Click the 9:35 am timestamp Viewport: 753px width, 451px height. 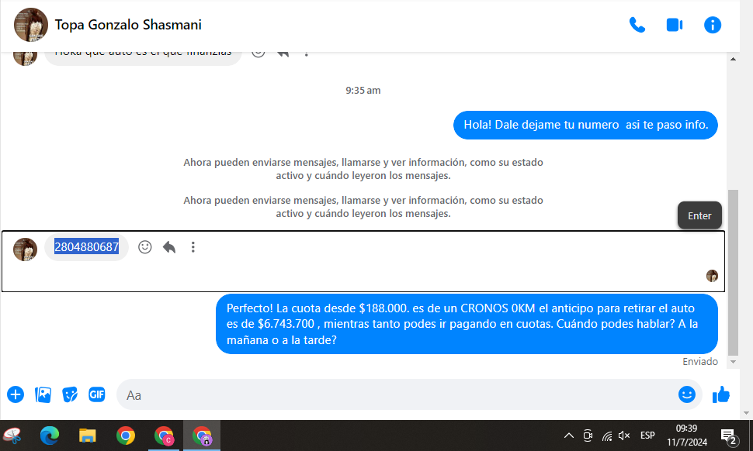point(363,90)
